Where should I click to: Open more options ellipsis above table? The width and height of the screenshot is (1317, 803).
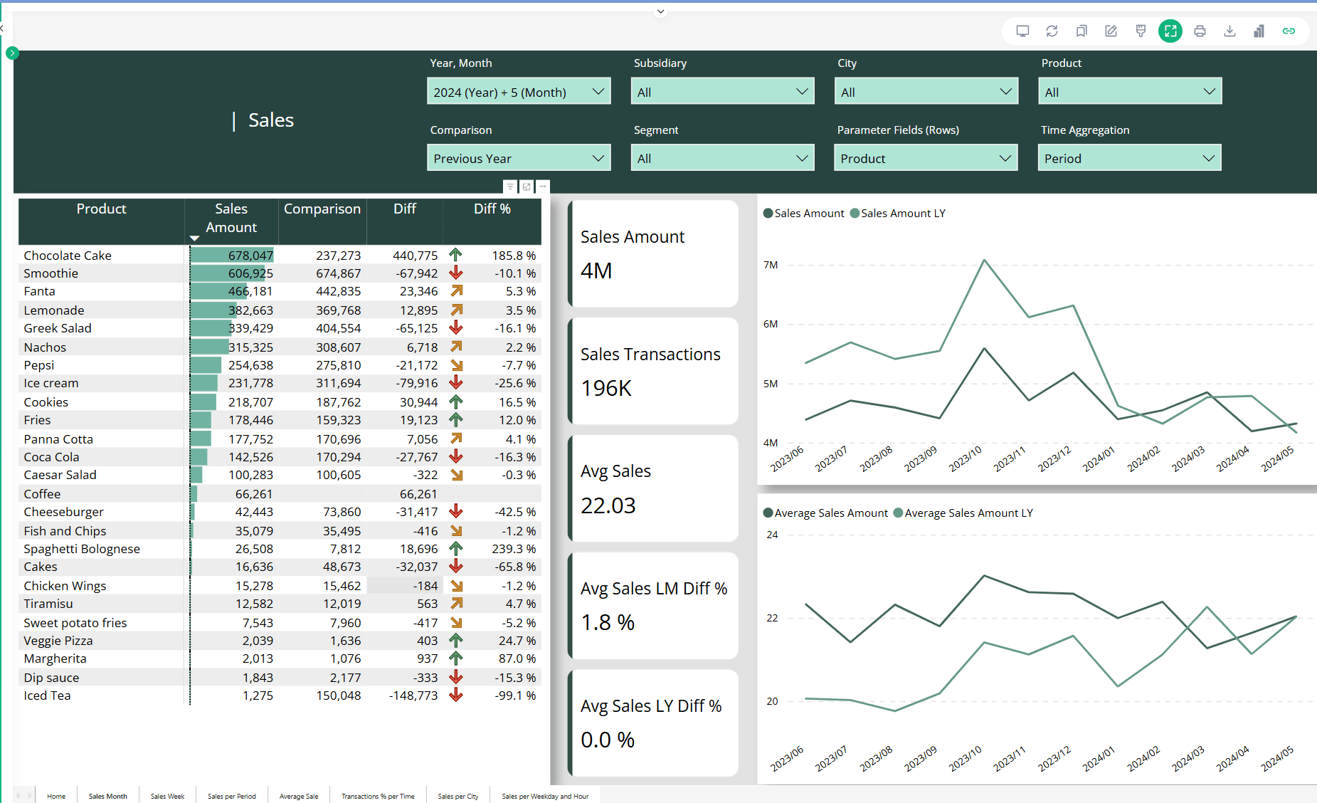pos(543,187)
